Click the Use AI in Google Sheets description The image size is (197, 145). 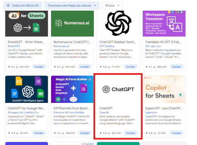tap(25, 54)
